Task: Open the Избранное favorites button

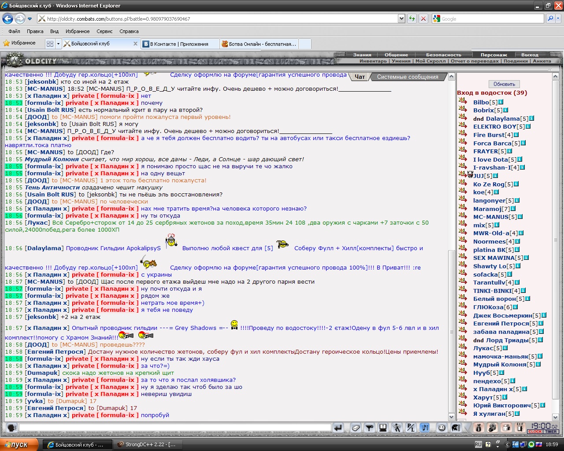Action: tap(19, 43)
